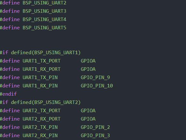This screenshot has height=140, width=186.
Task: Select UART2_TX_PORT macro name
Action: tap(41, 111)
